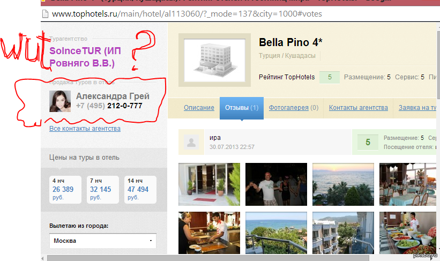This screenshot has height=261, width=440.
Task: Open the 'Заявка на тур' tab
Action: tap(417, 108)
